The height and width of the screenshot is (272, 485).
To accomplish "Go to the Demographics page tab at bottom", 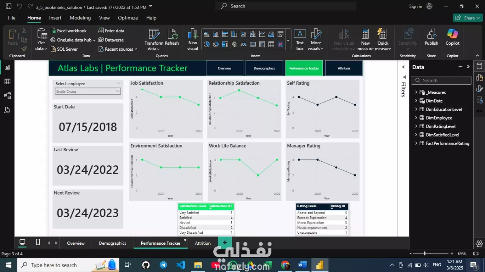I will pyautogui.click(x=113, y=243).
